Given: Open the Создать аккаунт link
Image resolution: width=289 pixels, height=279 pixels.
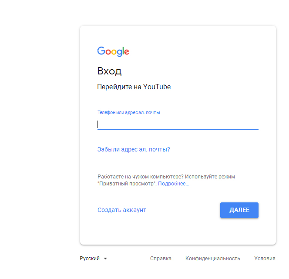Looking at the screenshot, I should [121, 210].
